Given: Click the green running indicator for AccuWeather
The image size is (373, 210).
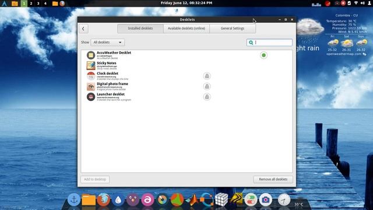Looking at the screenshot, I should click(263, 55).
